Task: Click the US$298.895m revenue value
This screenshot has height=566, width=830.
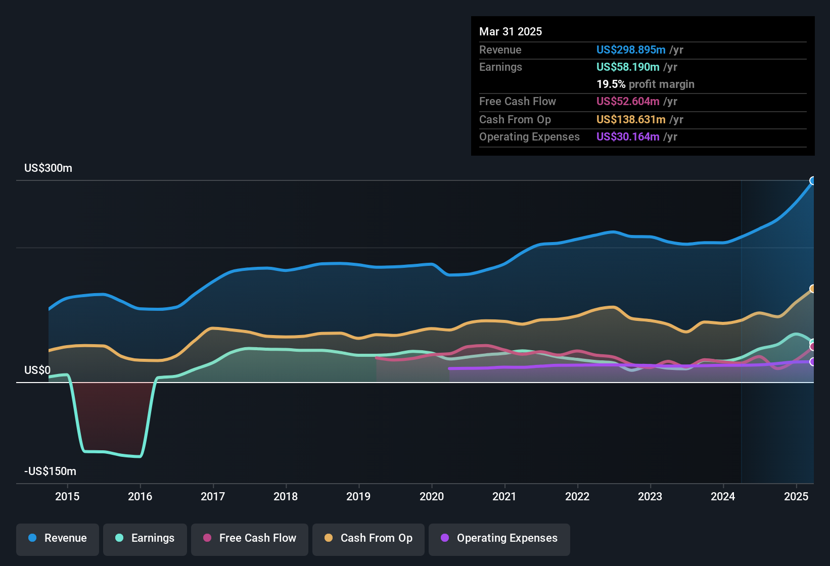Action: tap(631, 50)
